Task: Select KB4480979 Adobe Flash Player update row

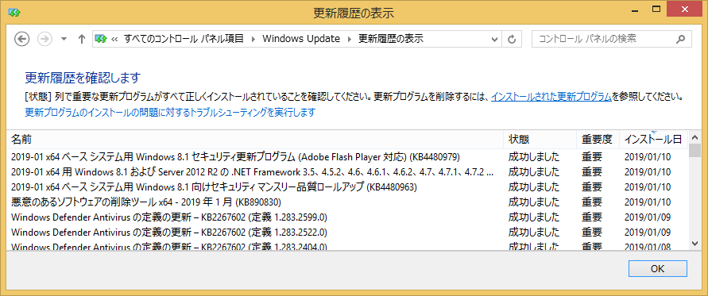Action: point(348,157)
